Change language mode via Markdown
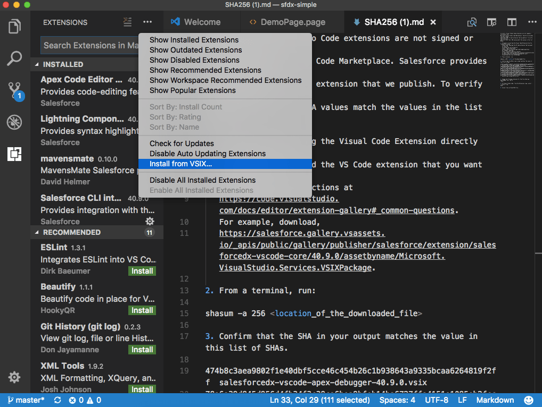This screenshot has width=542, height=407. (495, 400)
